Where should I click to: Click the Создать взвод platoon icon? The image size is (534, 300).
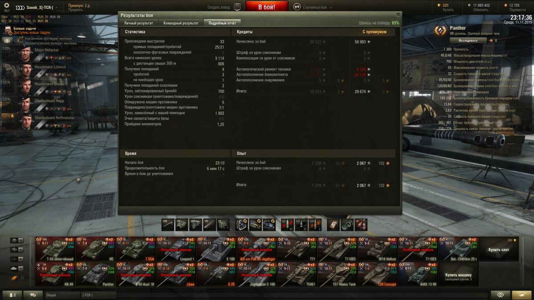coord(237,7)
